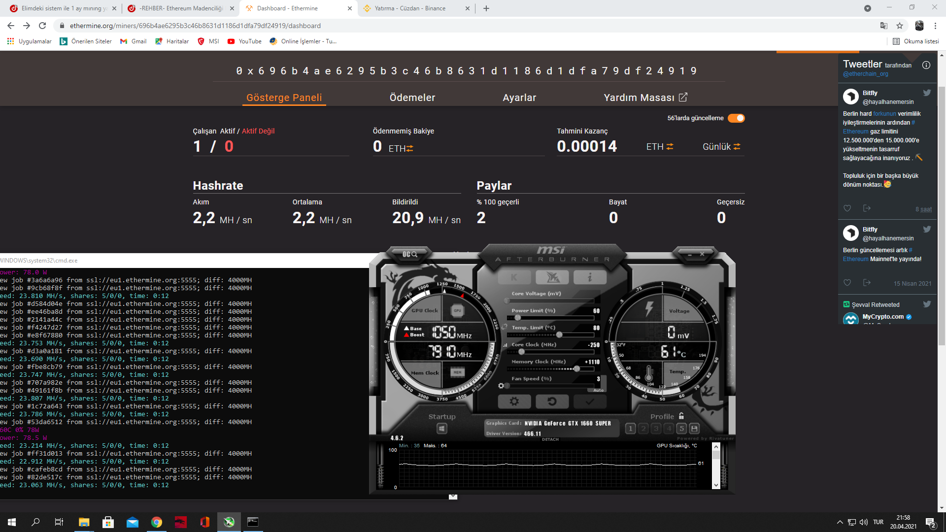
Task: Click the Kombustor K button in Afterburner
Action: (514, 277)
